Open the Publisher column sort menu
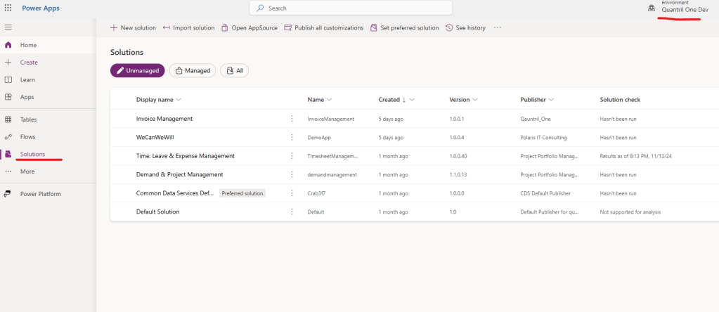 point(551,100)
